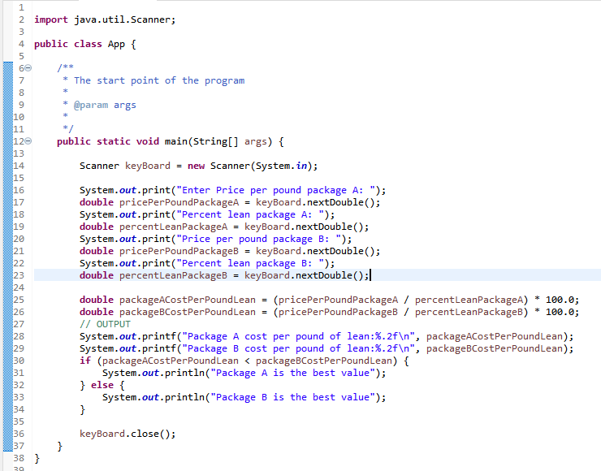Click the class name App in the declaration

click(x=118, y=44)
